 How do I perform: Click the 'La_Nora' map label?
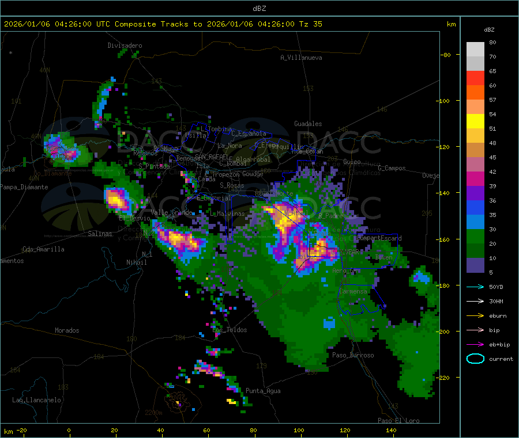230,146
